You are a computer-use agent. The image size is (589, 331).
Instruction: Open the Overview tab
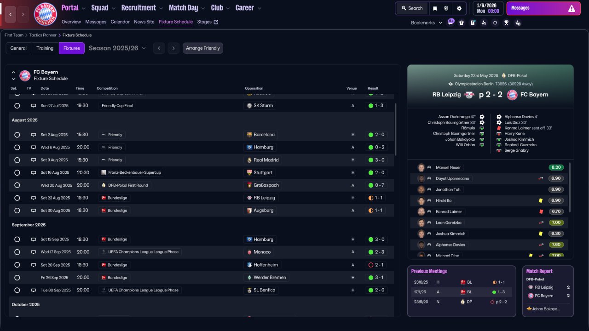tap(71, 22)
